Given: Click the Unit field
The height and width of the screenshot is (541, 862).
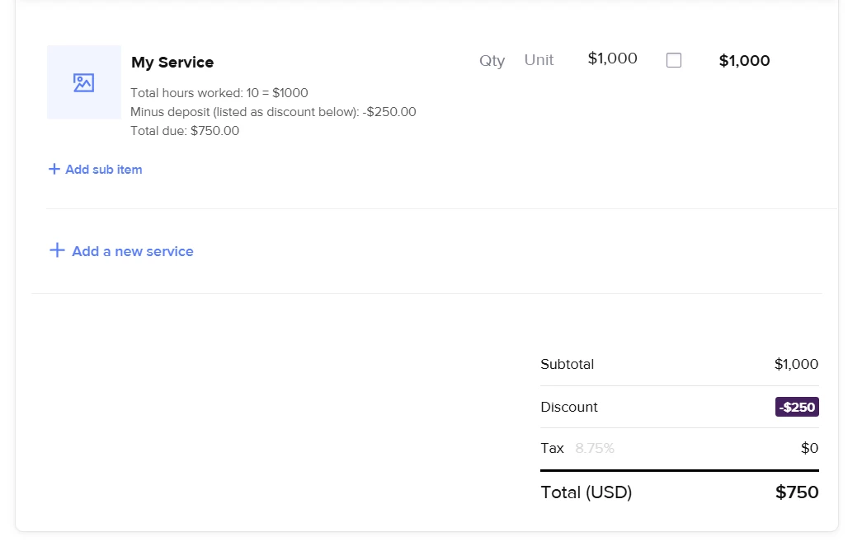Looking at the screenshot, I should tap(539, 60).
